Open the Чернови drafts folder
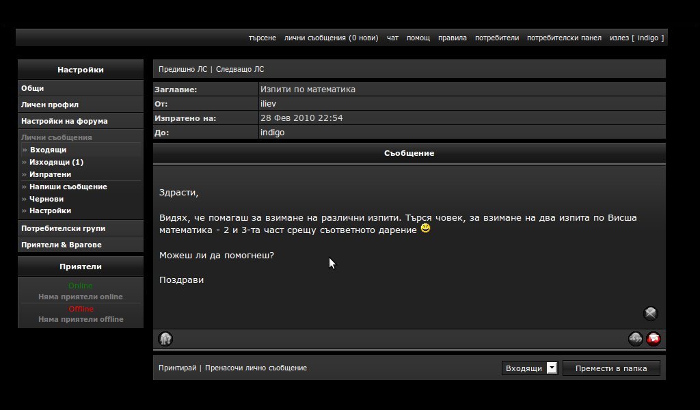The image size is (700, 410). (x=46, y=199)
